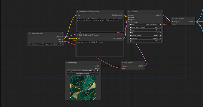The height and width of the screenshot is (107, 203).
Task: Cycle sampler_name forward with its right arrow
Action: pos(160,36)
